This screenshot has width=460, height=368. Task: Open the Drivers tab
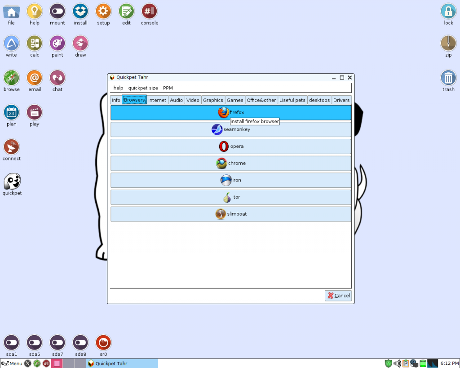(x=341, y=100)
